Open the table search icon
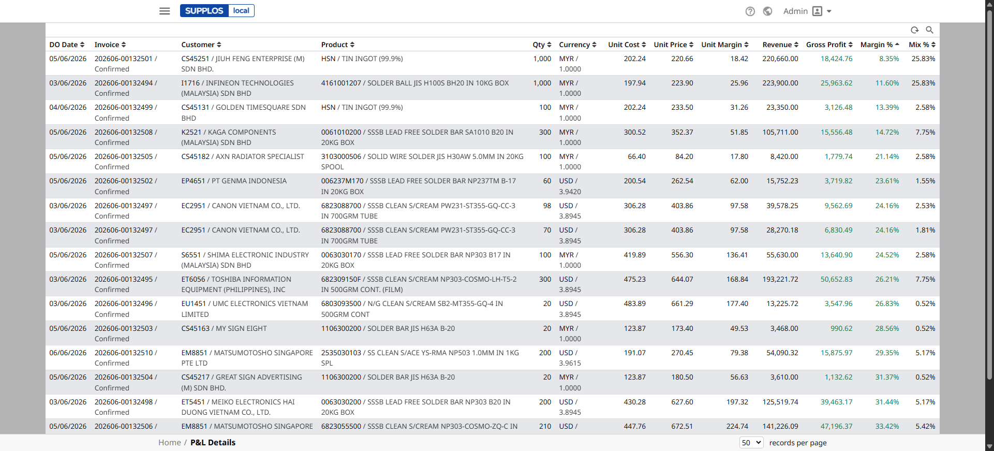 929,30
